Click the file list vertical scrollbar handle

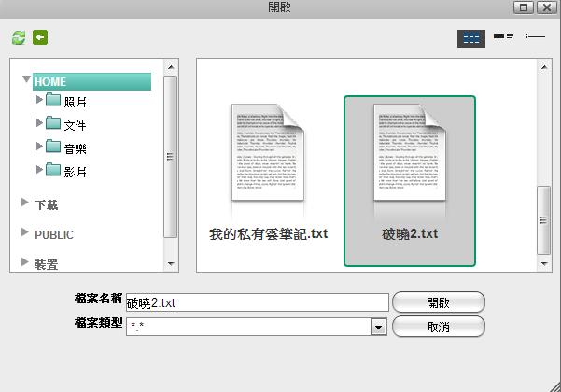(x=544, y=220)
